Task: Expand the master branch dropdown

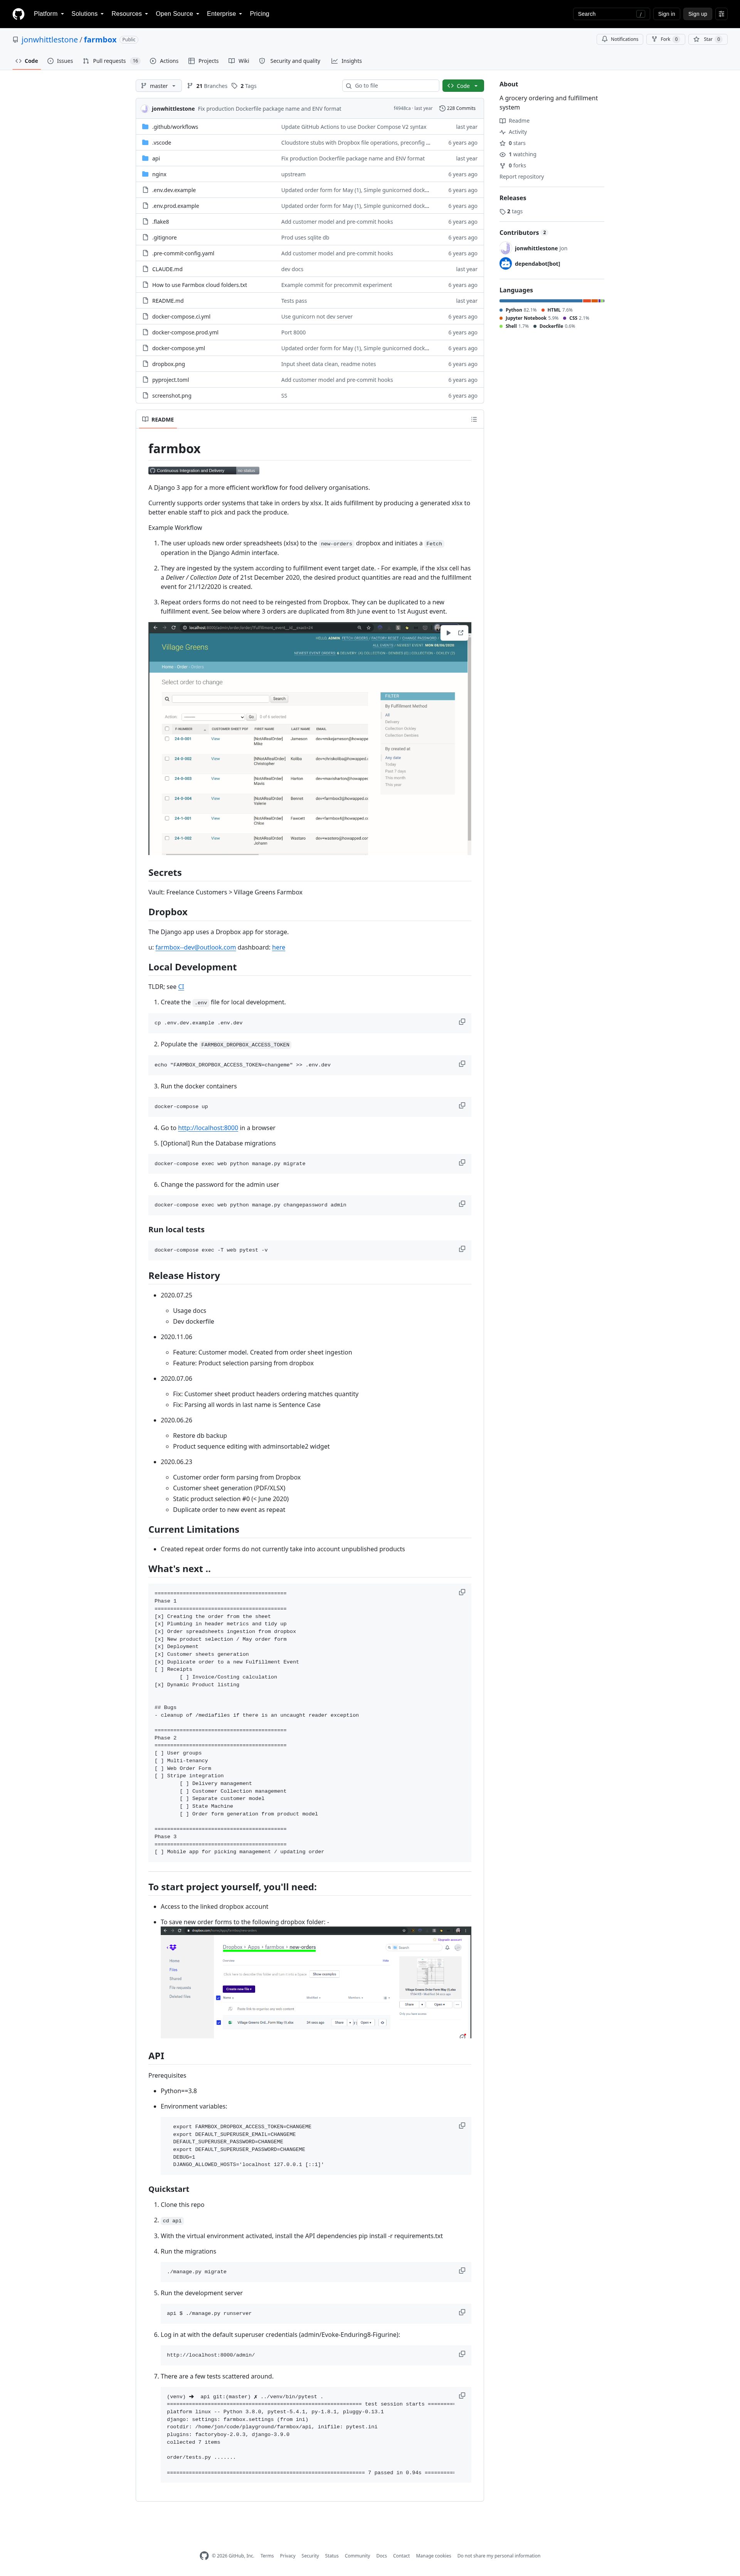Action: (159, 86)
